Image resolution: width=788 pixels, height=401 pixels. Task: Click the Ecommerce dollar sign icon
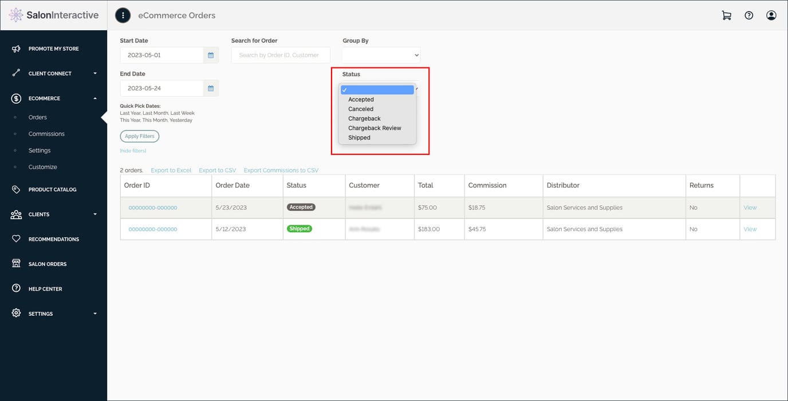16,98
